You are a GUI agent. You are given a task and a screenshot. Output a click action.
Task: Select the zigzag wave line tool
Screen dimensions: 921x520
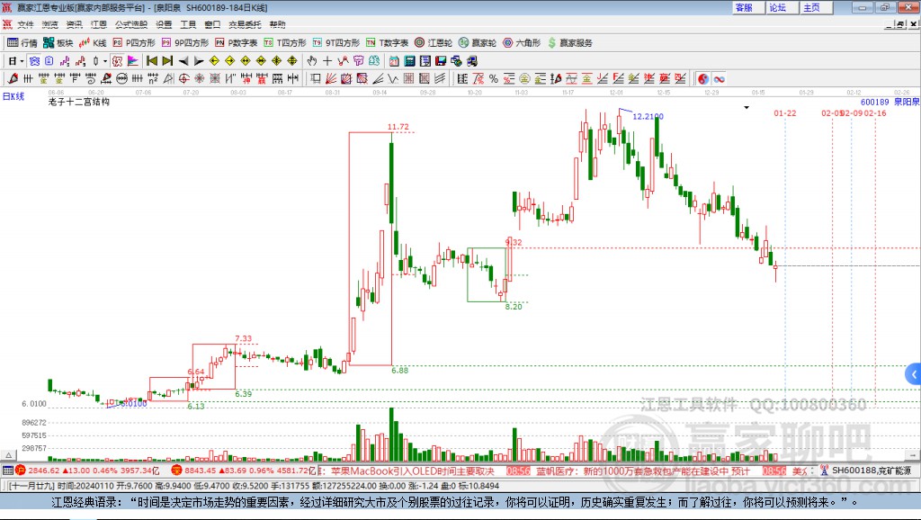pos(394,78)
